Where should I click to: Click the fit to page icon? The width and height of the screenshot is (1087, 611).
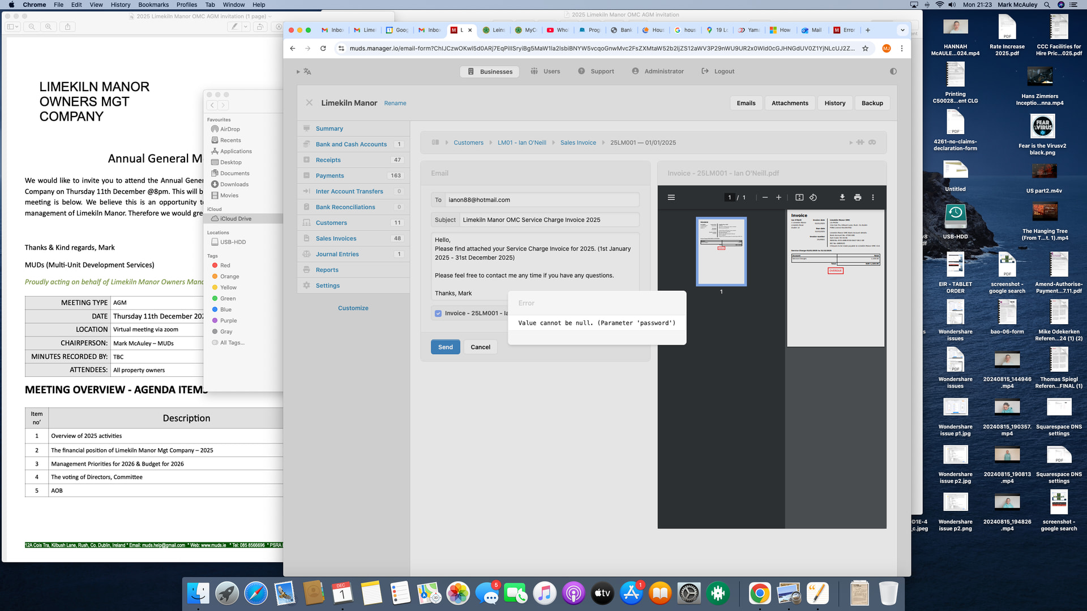[799, 197]
